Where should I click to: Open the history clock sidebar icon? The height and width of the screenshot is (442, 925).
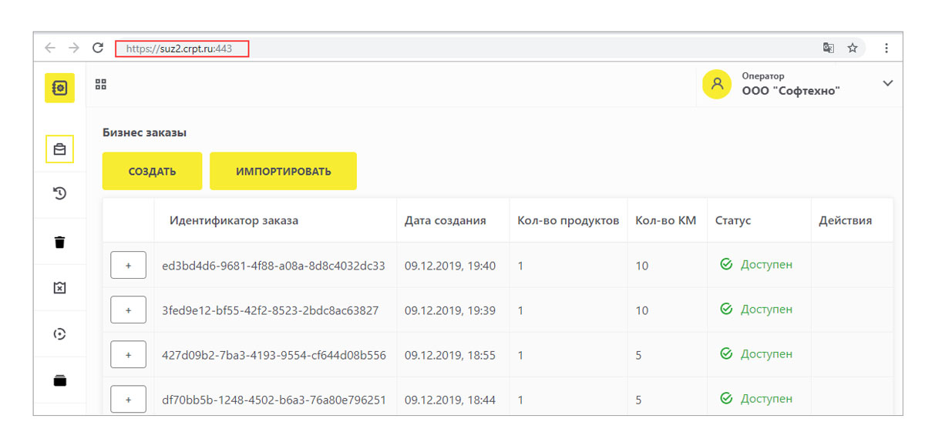click(x=59, y=194)
